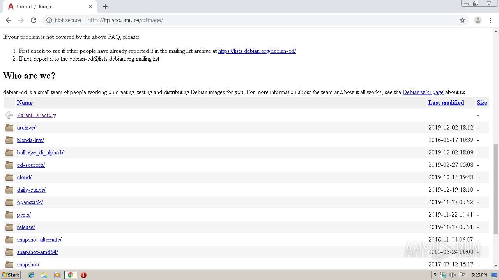This screenshot has width=499, height=280.
Task: Click the folder icon beside bullseye_di_alpha1/
Action: 9,152
